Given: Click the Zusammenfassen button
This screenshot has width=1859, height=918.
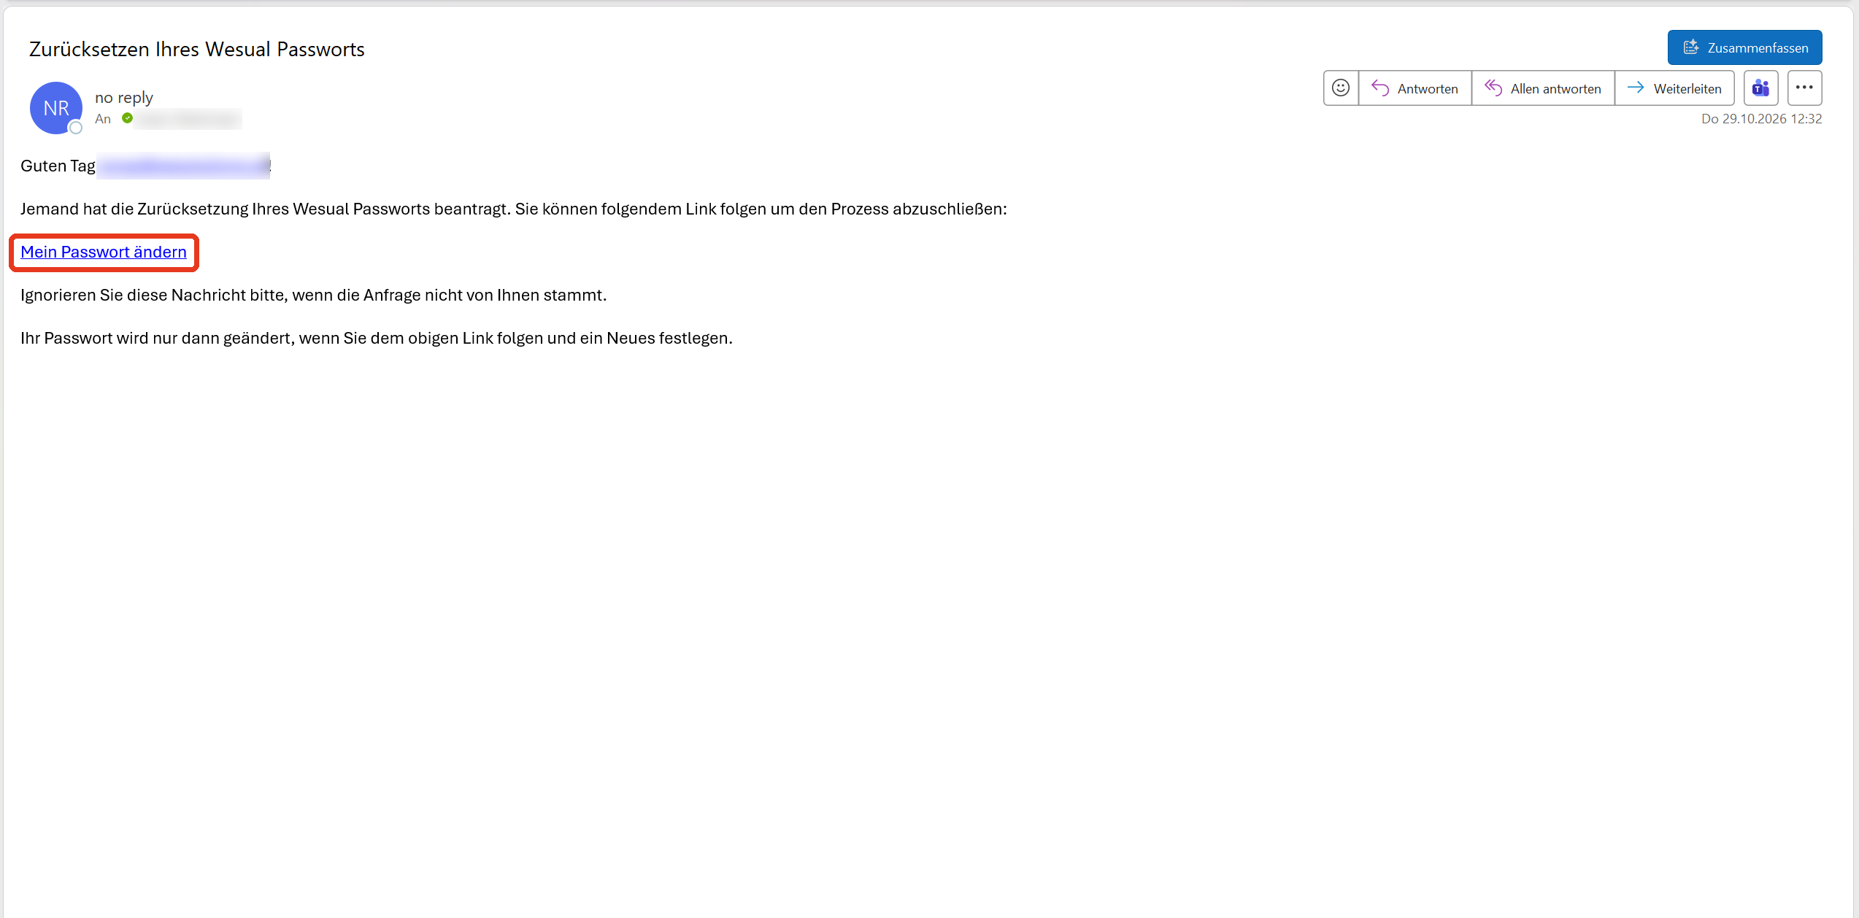Looking at the screenshot, I should (1744, 47).
